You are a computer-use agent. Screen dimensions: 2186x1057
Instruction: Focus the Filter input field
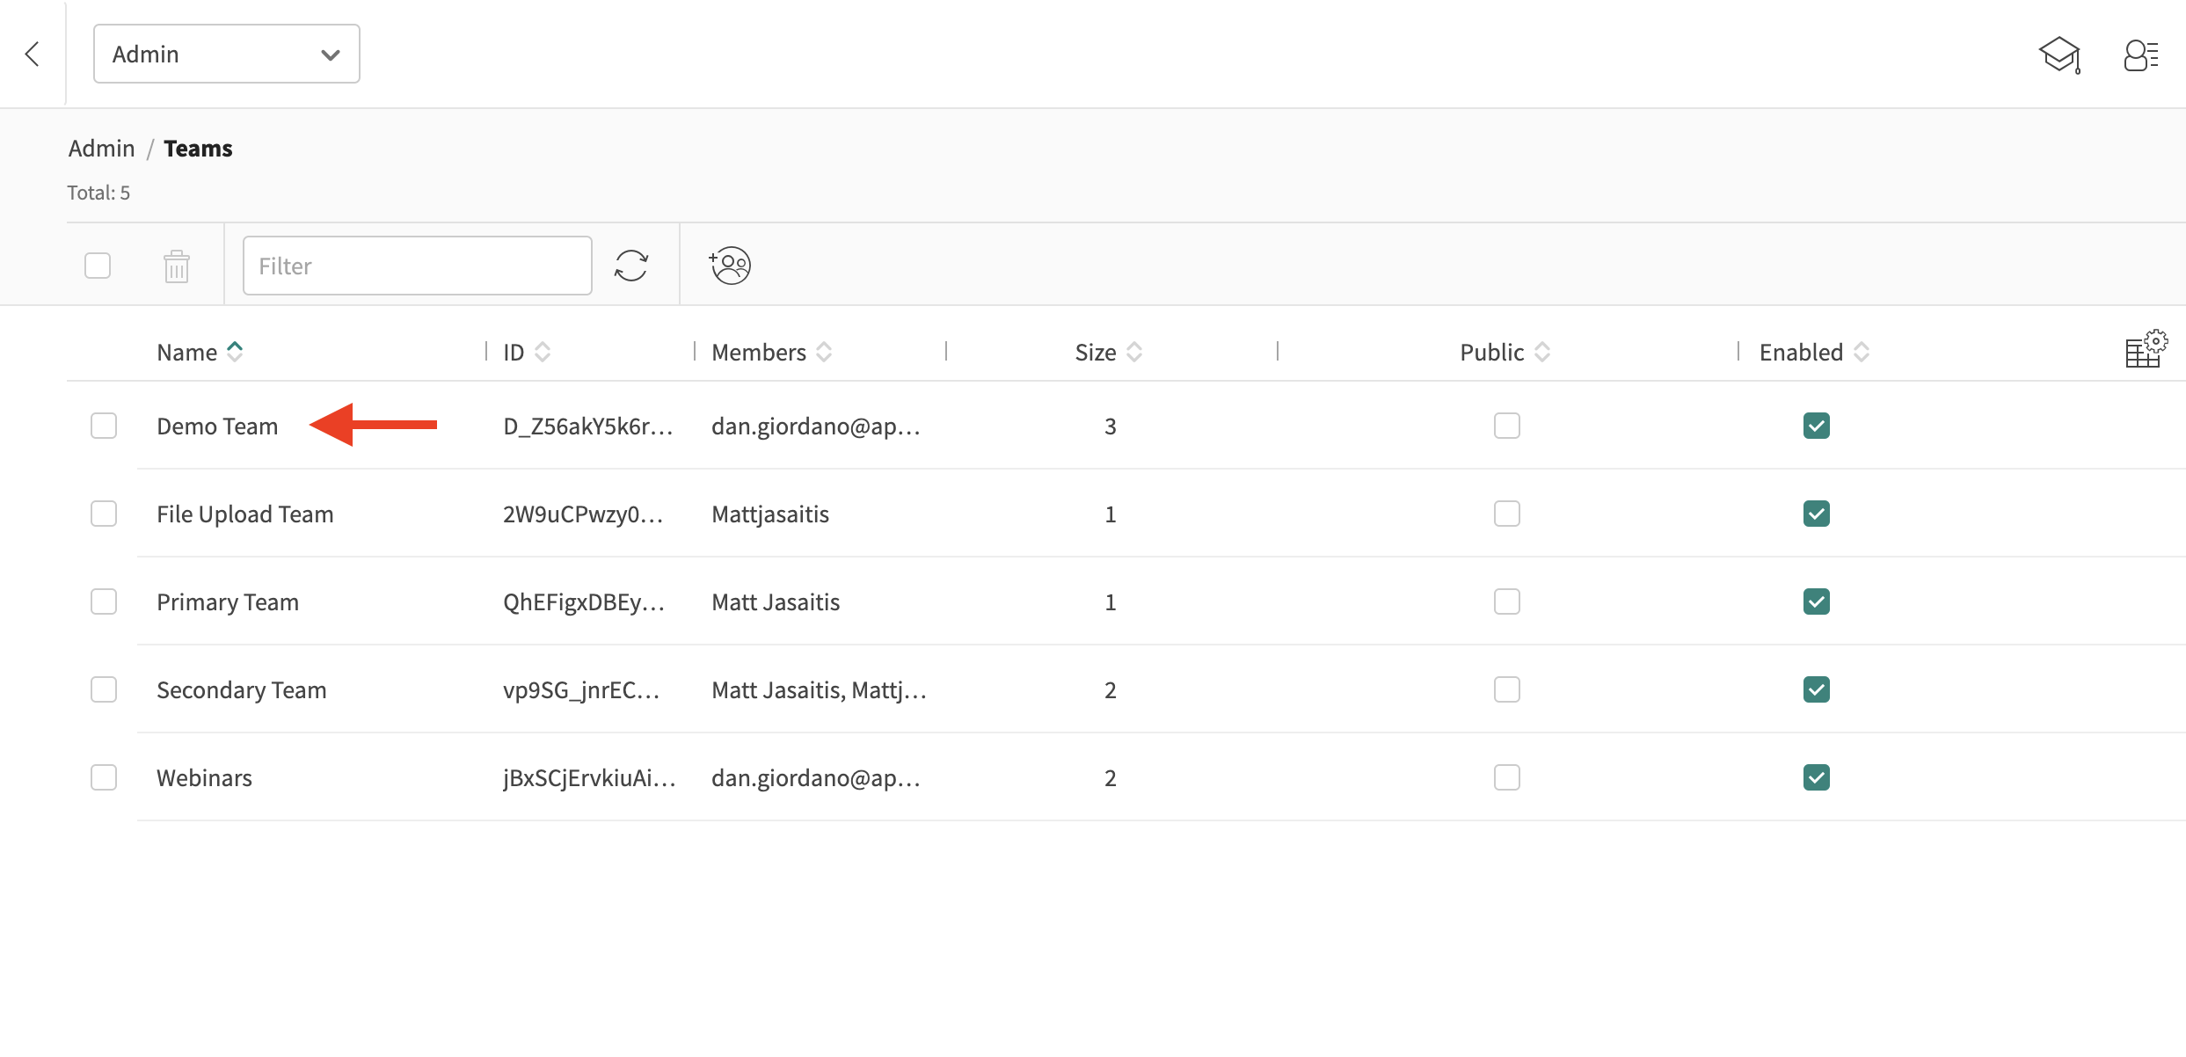pos(417,266)
